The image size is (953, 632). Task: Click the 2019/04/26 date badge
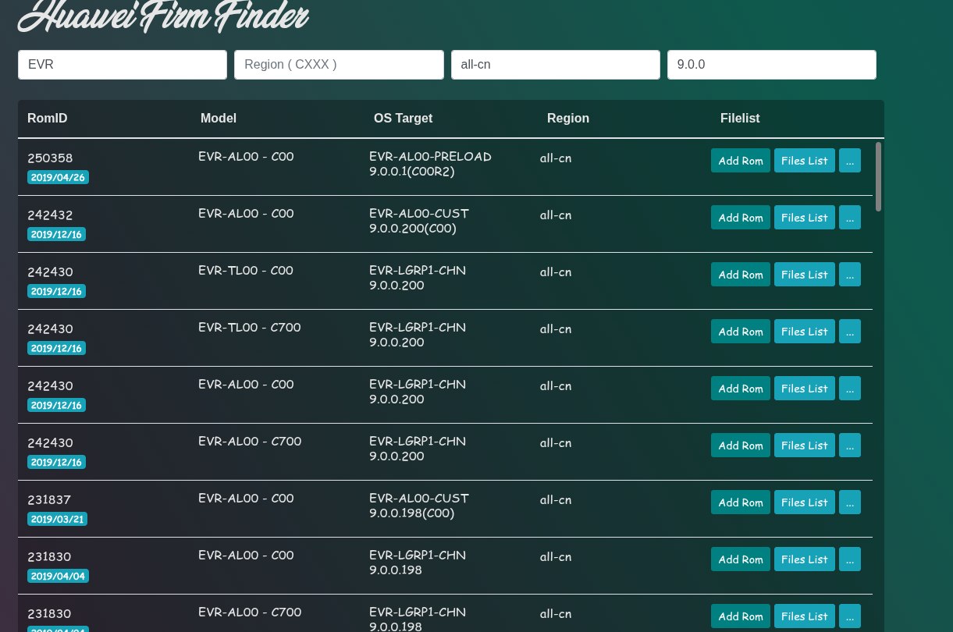[x=58, y=177]
